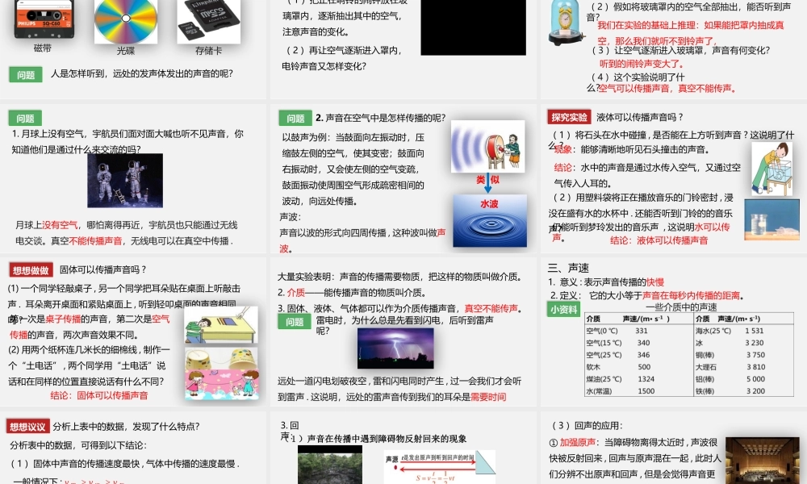
Task: Click the line 2. 介质——能传播声音的物质叫介质
Action: 352,293
